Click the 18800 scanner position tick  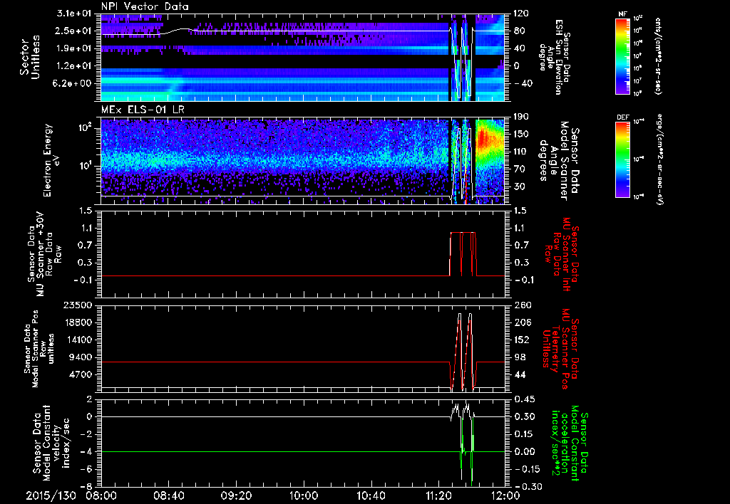click(x=77, y=322)
